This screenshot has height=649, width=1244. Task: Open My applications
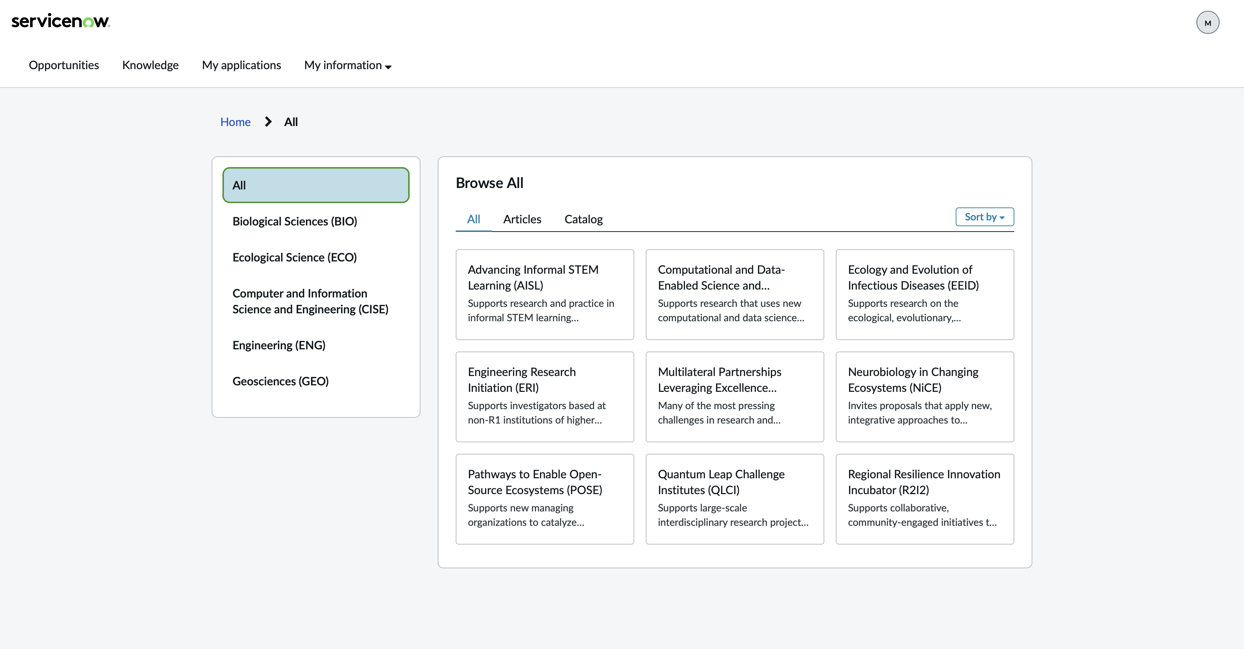pos(242,65)
